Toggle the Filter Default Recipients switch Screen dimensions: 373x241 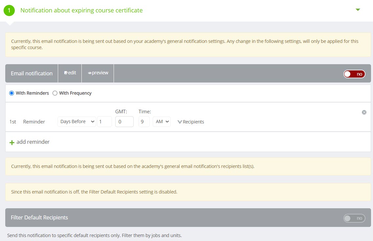(354, 218)
